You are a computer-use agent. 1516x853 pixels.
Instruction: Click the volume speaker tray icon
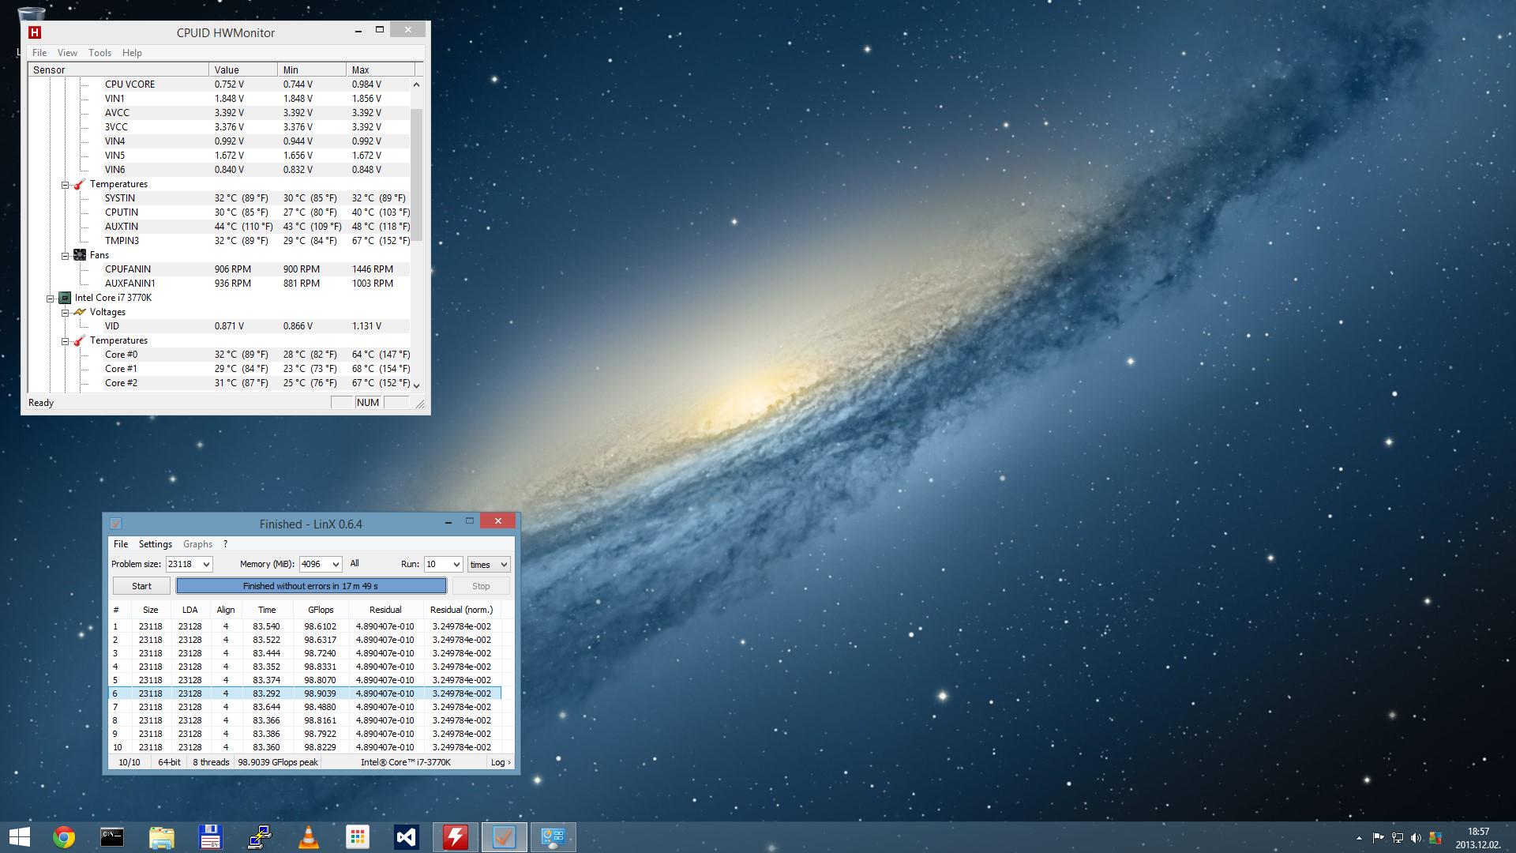(1416, 838)
